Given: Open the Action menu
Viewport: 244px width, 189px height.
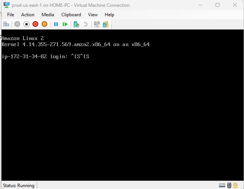Looking at the screenshot, I should point(28,15).
